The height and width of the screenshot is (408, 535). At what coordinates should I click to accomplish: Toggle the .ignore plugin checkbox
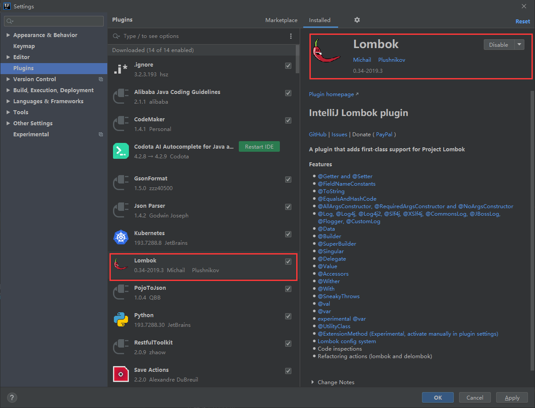coord(288,66)
